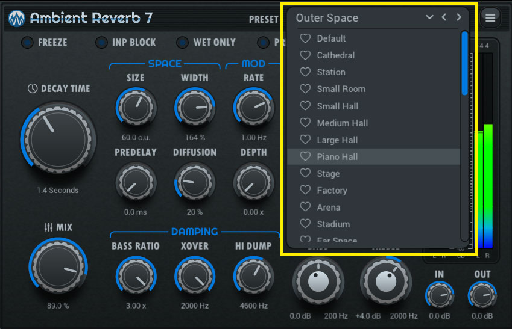This screenshot has width=512, height=329.
Task: Favorite the Arena preset heart
Action: [x=305, y=207]
